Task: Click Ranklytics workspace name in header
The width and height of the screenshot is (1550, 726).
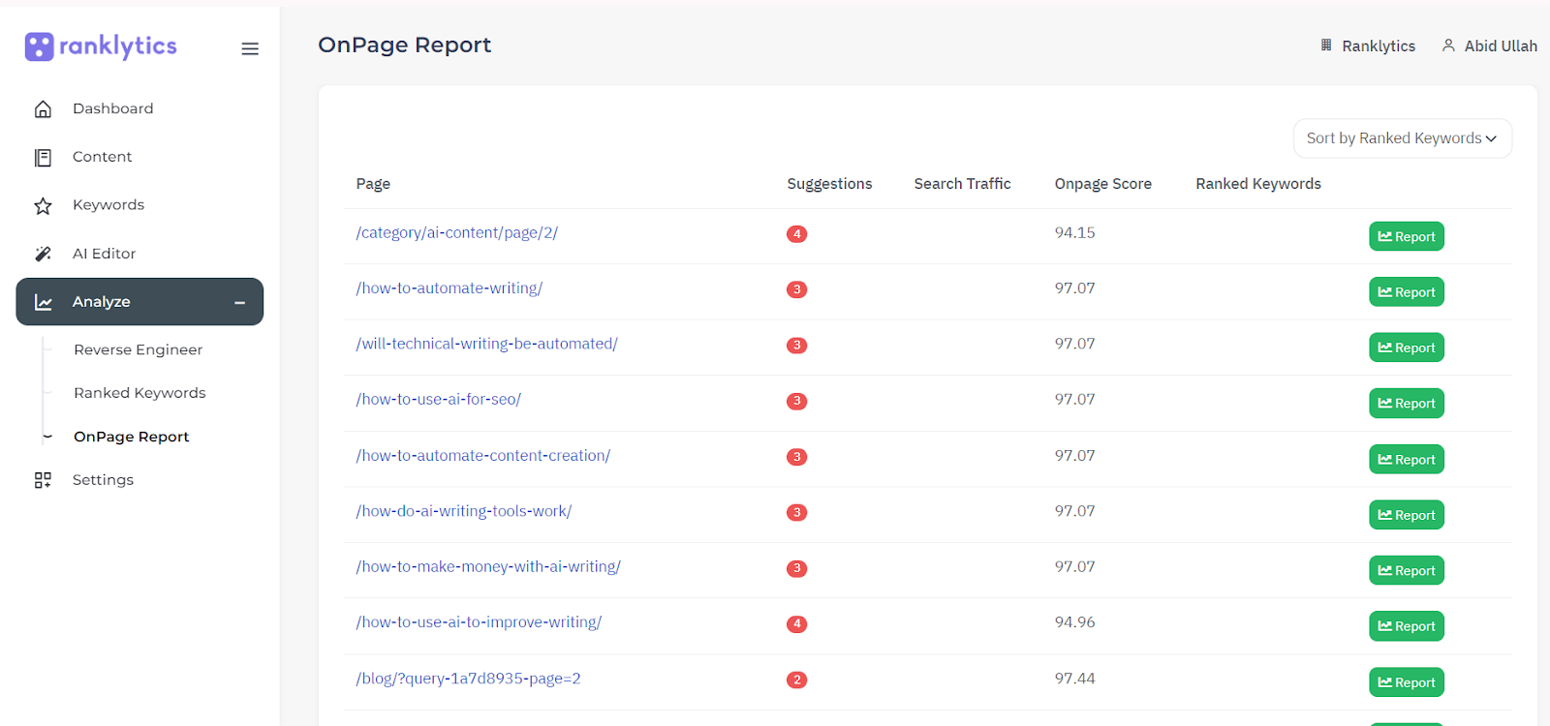Action: pyautogui.click(x=1379, y=46)
